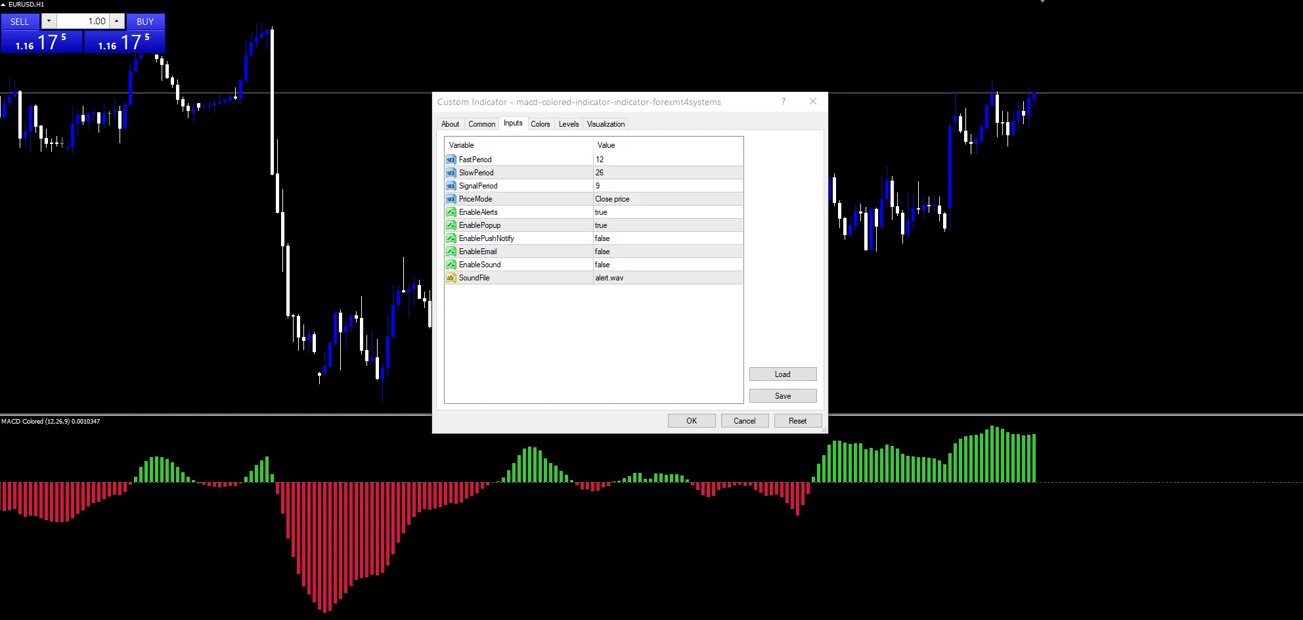Collapse the EURUSD,H1 one-click trading triangle
1303x620 pixels.
coord(3,4)
